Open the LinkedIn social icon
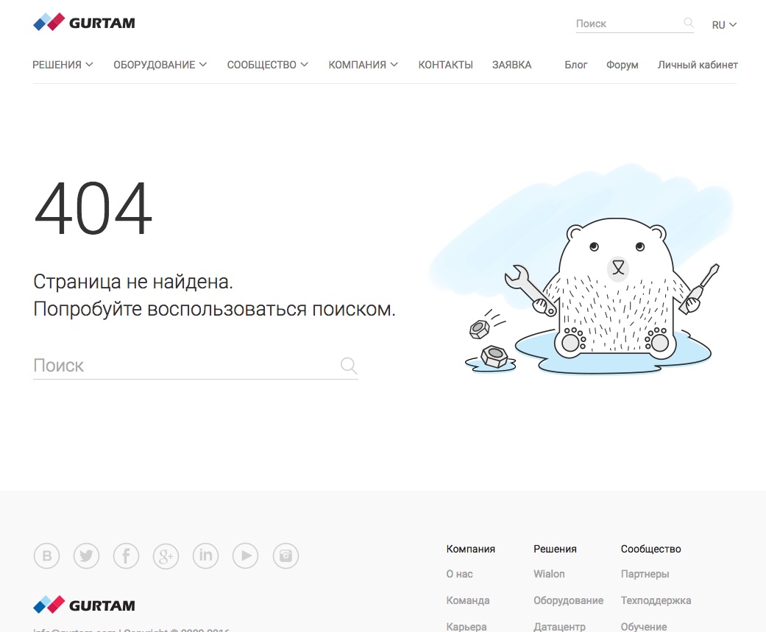Image resolution: width=766 pixels, height=632 pixels. tap(206, 556)
